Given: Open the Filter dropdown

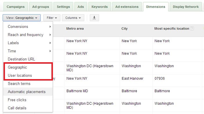Looking at the screenshot, I should click(52, 18).
